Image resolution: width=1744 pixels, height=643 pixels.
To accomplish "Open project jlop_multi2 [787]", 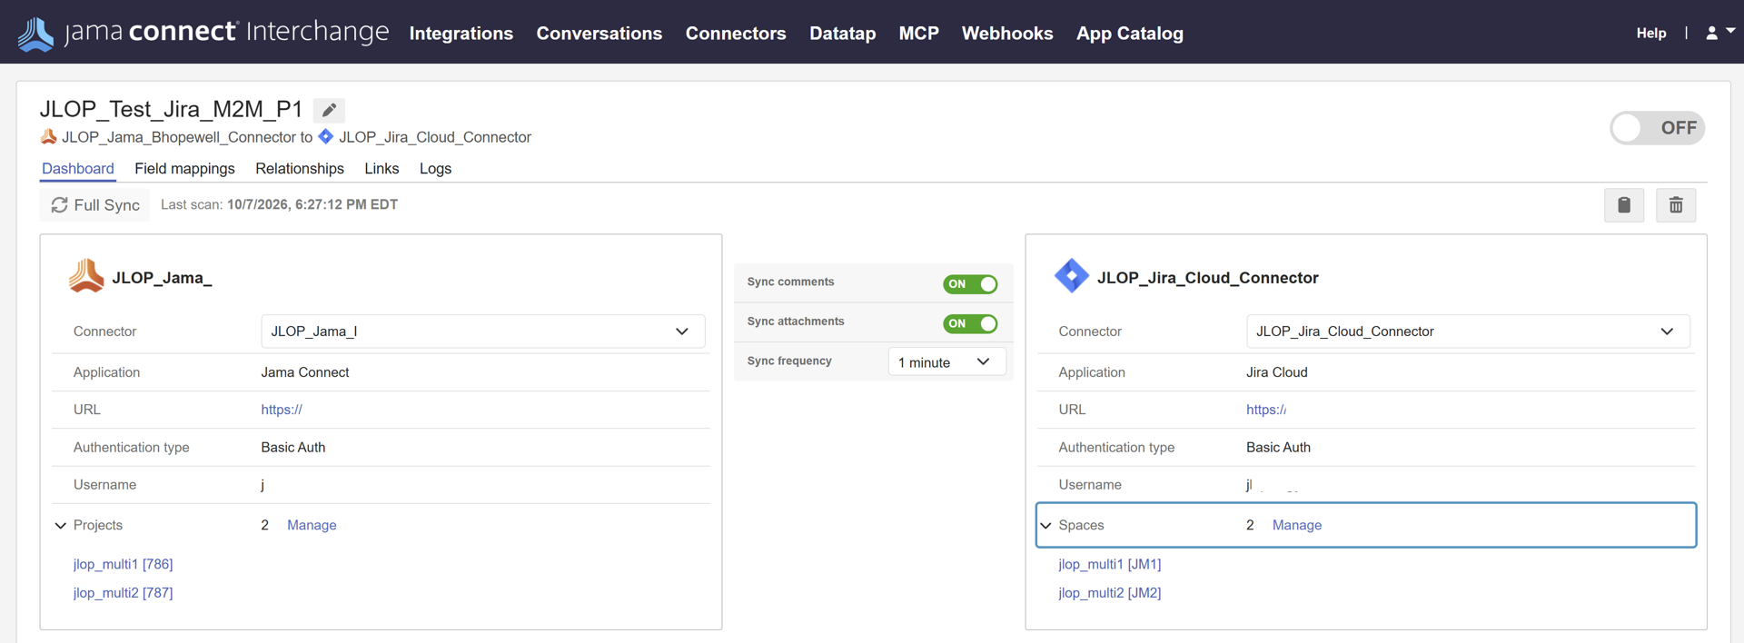I will click(124, 593).
